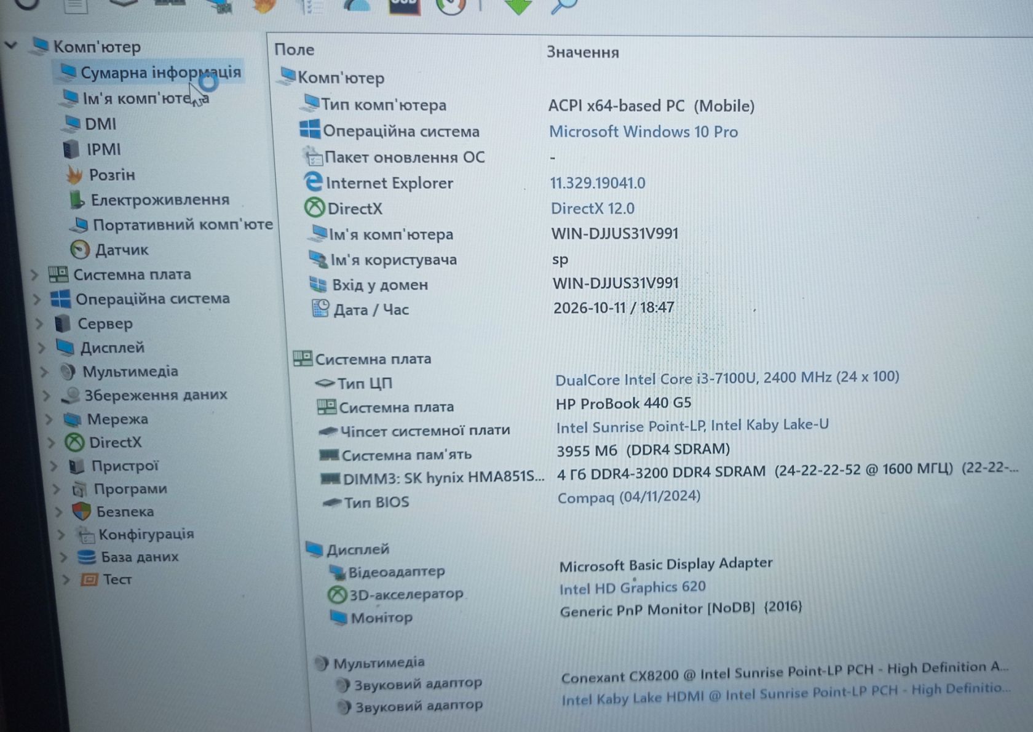The height and width of the screenshot is (732, 1033).
Task: Click the Збереження даних disk icon
Action: (x=71, y=395)
